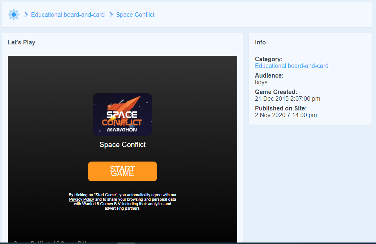Click the Category label in Info panel
The height and width of the screenshot is (244, 376).
click(268, 59)
